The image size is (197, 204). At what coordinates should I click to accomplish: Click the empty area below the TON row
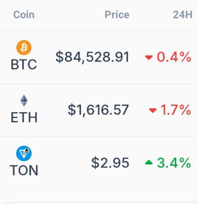98,190
